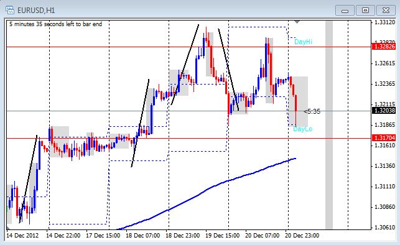
Task: Click the 1.31360 price scale value
Action: (384, 165)
